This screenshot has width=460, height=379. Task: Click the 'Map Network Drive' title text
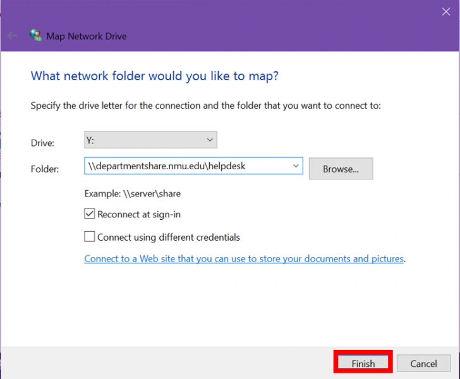[x=87, y=36]
